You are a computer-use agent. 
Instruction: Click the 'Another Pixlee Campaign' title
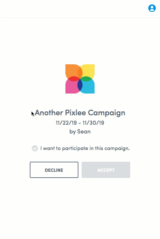click(x=80, y=113)
